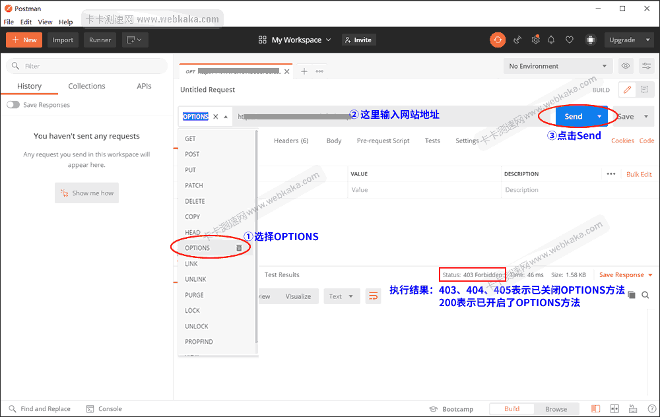This screenshot has width=660, height=417.
Task: Expand the No Environment dropdown
Action: click(x=558, y=66)
